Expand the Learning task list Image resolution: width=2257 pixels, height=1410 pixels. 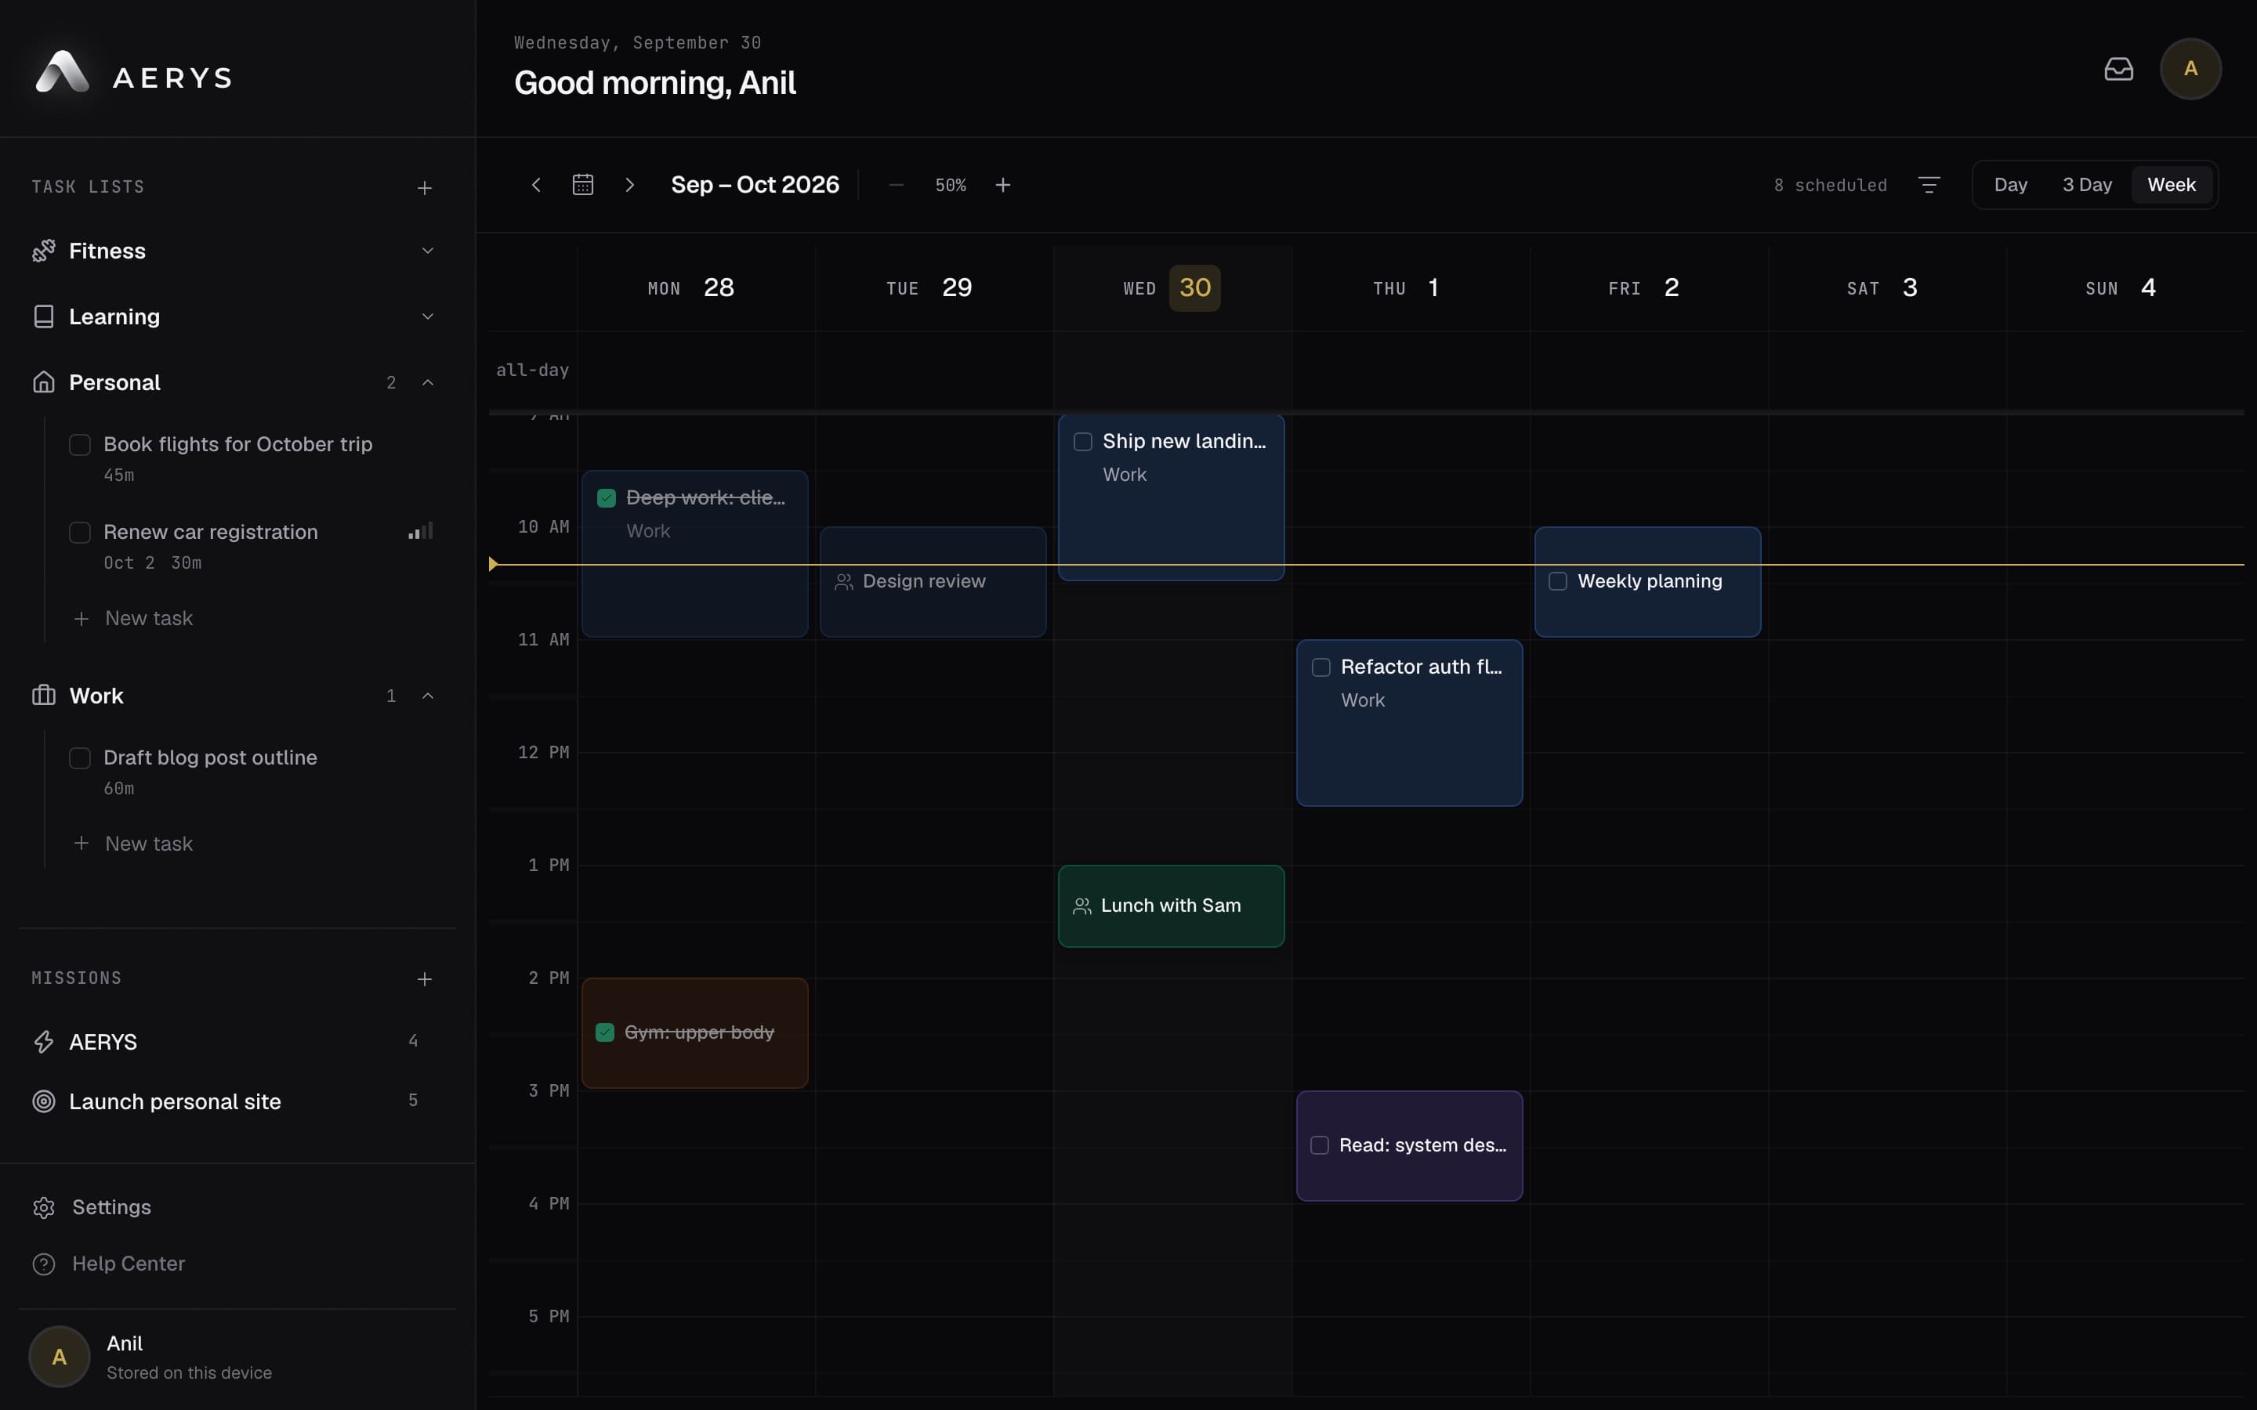coord(428,317)
